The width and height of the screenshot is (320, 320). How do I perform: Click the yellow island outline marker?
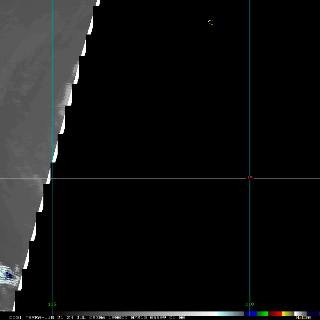(211, 22)
